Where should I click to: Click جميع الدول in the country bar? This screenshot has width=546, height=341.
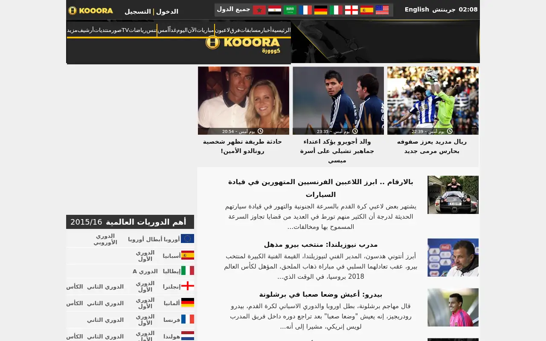[233, 9]
